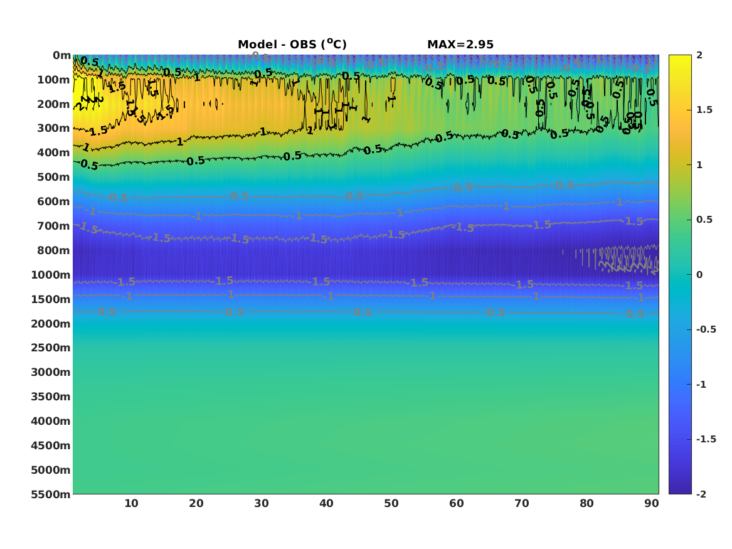Select the "MAX=2.95" annotation
Image resolution: width=732 pixels, height=549 pixels.
[460, 45]
